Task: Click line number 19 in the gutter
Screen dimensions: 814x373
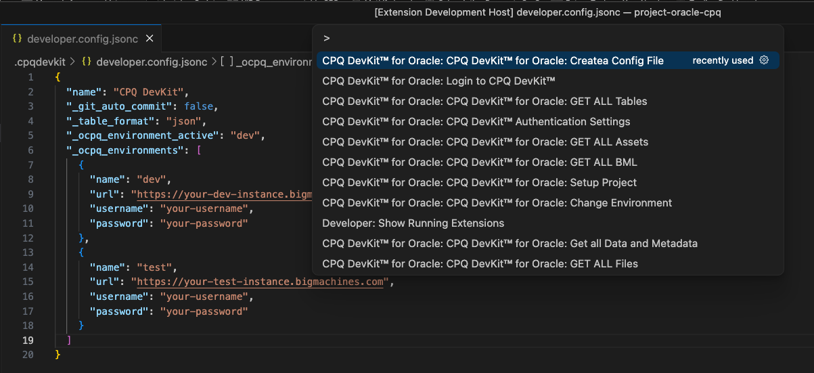Action: pyautogui.click(x=27, y=341)
